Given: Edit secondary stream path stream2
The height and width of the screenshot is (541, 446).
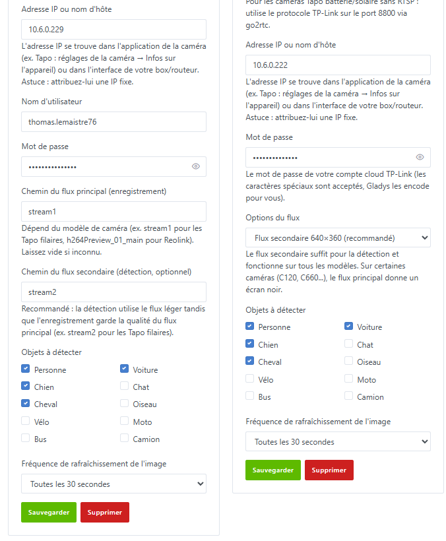Looking at the screenshot, I should tap(114, 292).
